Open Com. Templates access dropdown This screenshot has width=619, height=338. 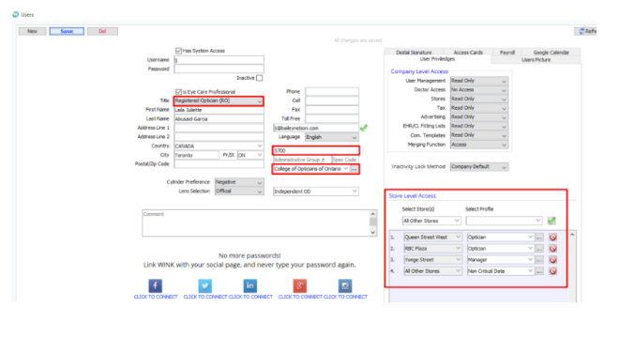coord(479,135)
